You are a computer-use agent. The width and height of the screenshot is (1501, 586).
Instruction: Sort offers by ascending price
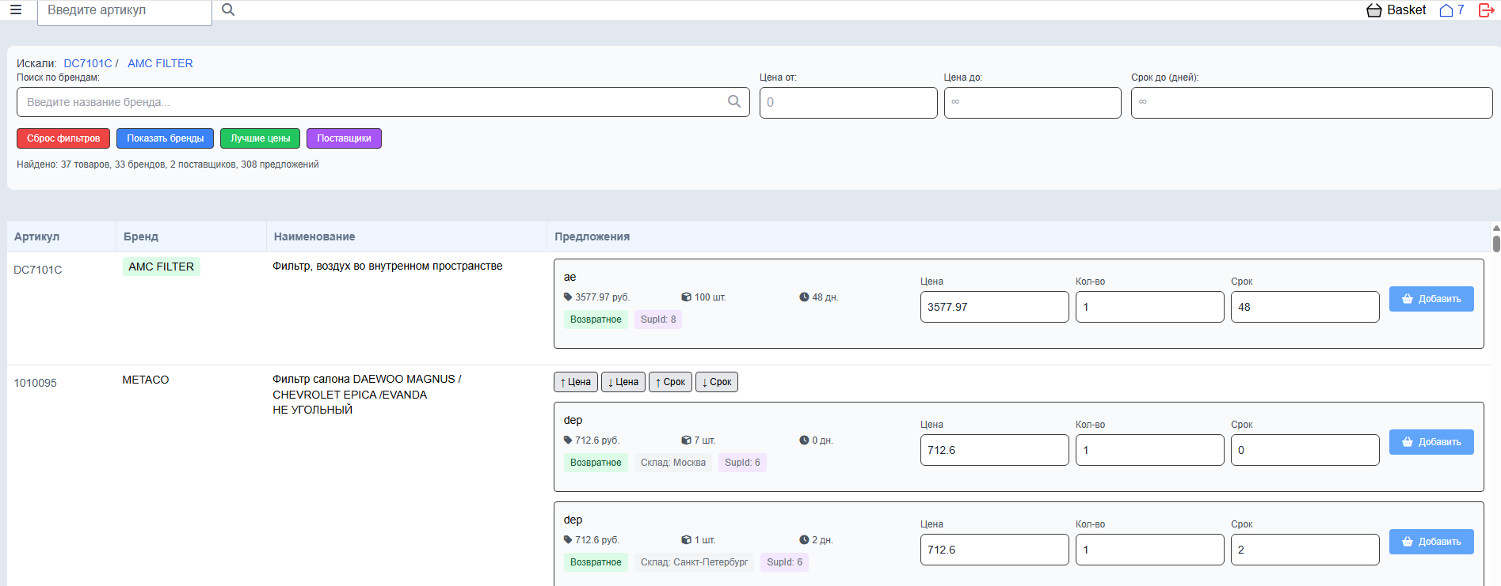tap(576, 382)
